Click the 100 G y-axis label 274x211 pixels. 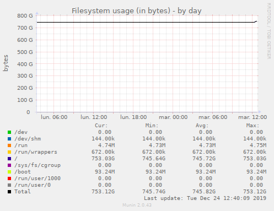pos(25,100)
